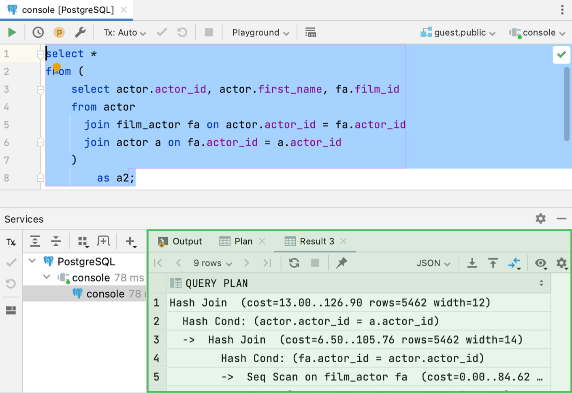The image size is (572, 393).
Task: Click the reload page refresh icon
Action: [294, 263]
